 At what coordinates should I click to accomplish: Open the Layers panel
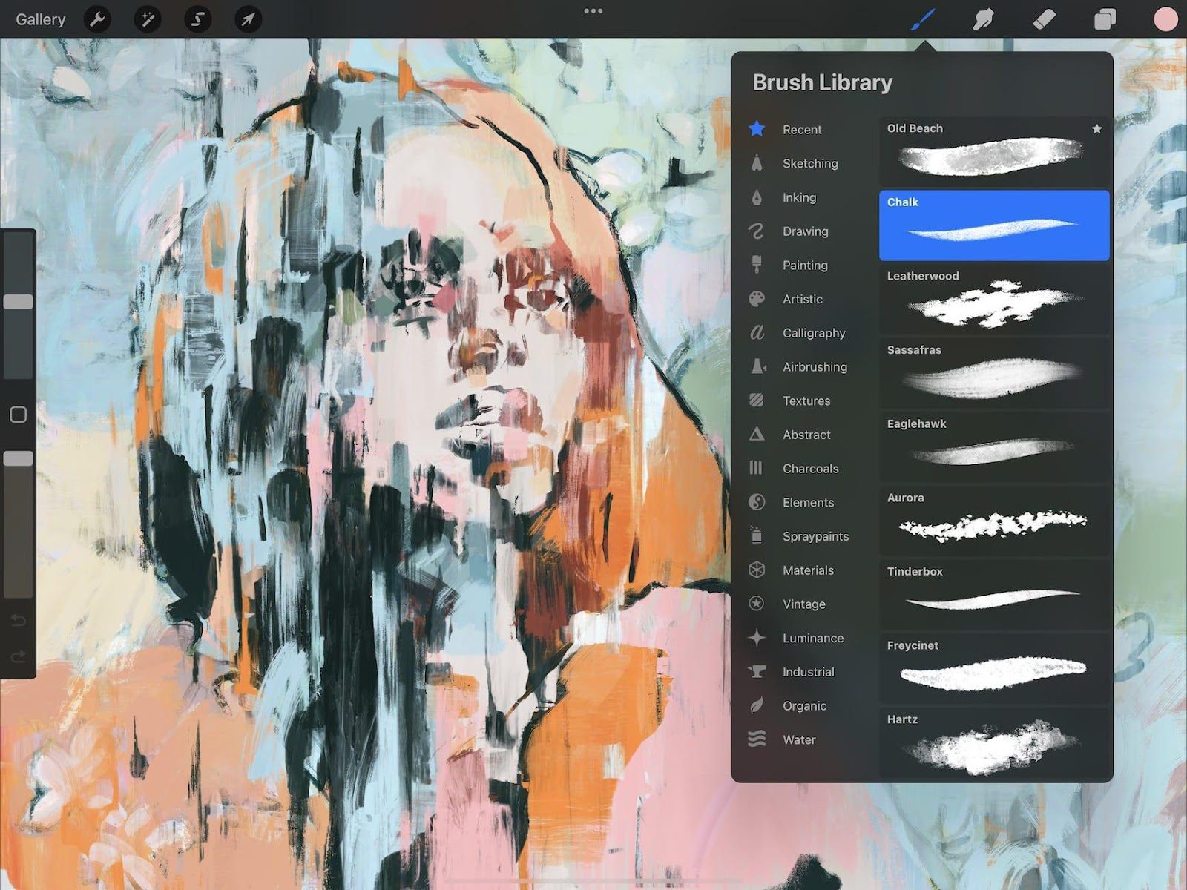(1105, 19)
